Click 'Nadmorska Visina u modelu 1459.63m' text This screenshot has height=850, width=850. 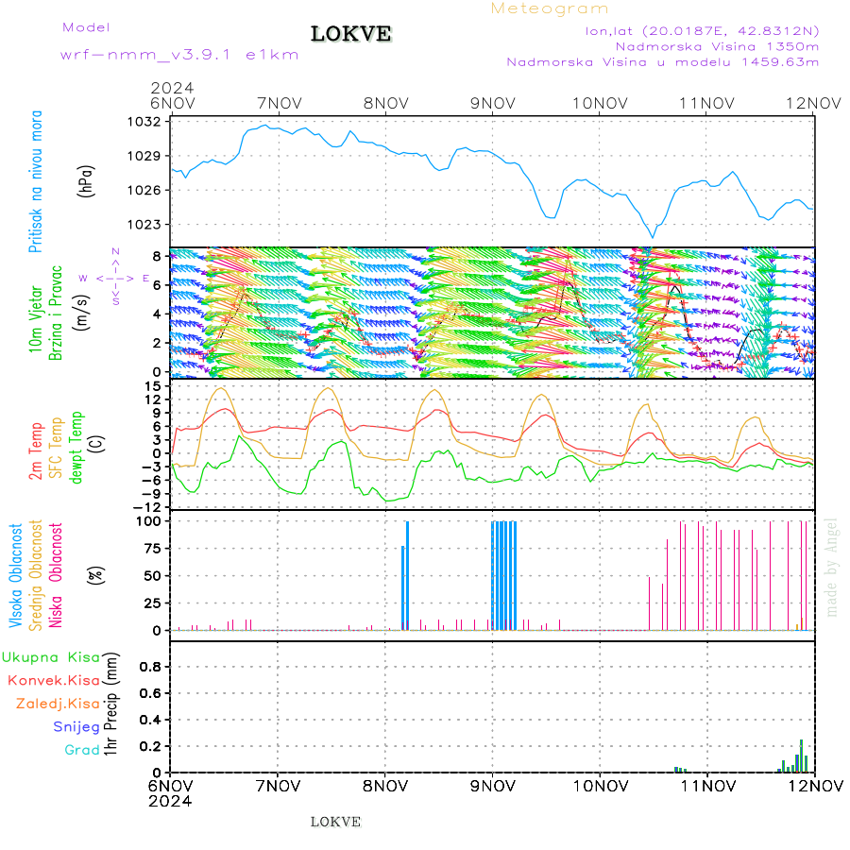(662, 61)
